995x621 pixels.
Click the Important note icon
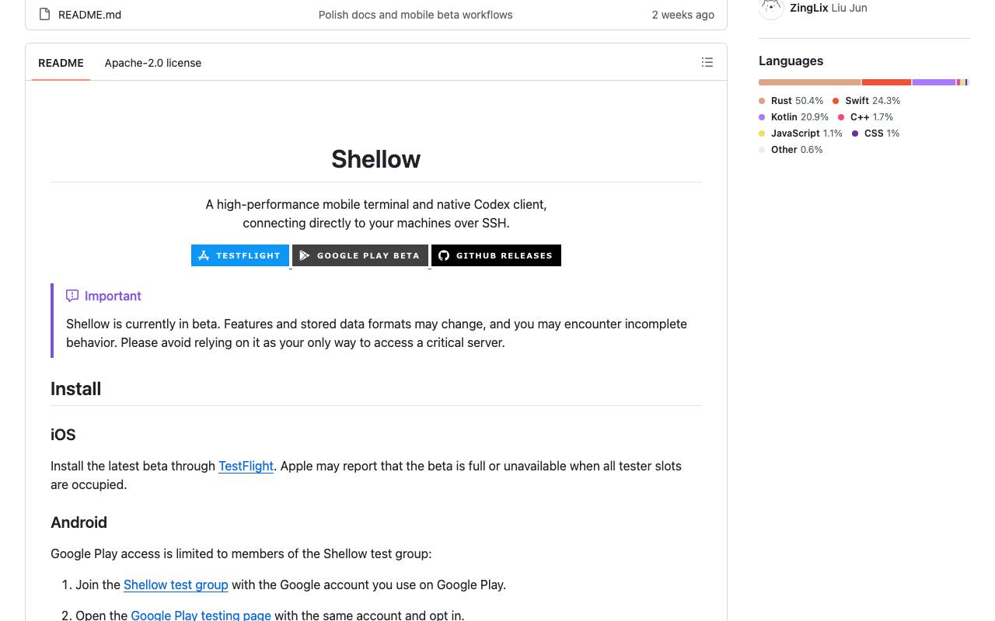(72, 296)
